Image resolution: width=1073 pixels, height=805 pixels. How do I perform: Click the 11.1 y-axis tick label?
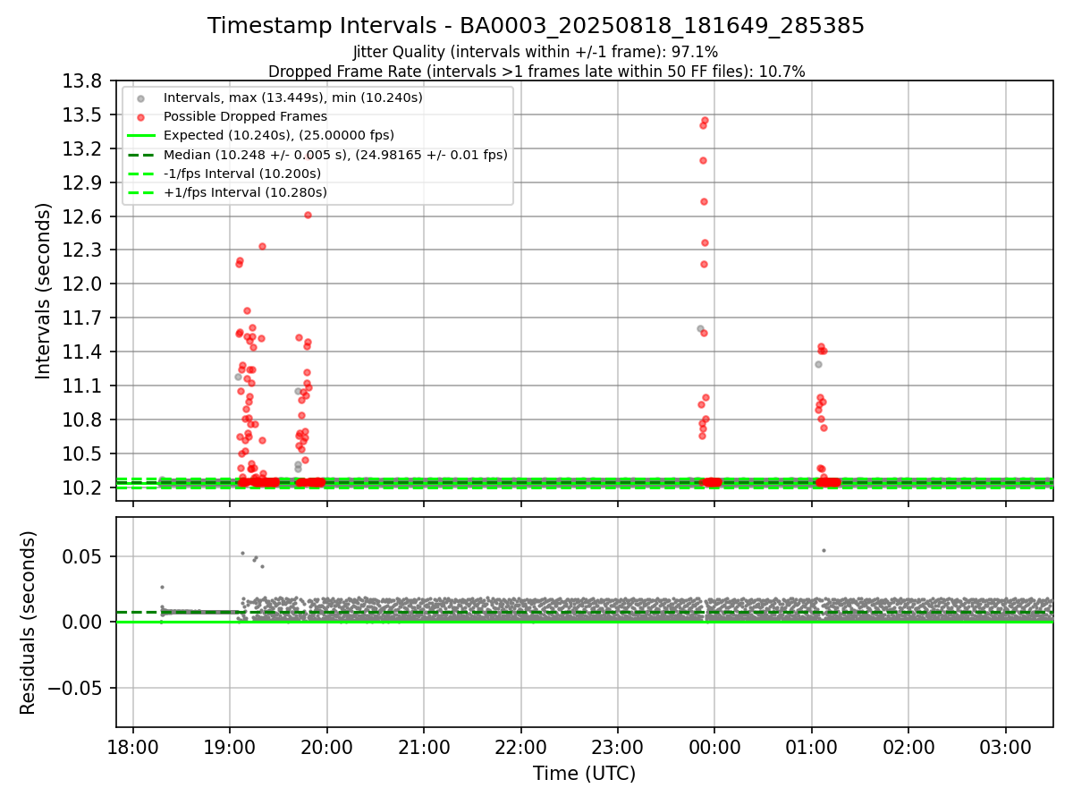click(x=83, y=386)
